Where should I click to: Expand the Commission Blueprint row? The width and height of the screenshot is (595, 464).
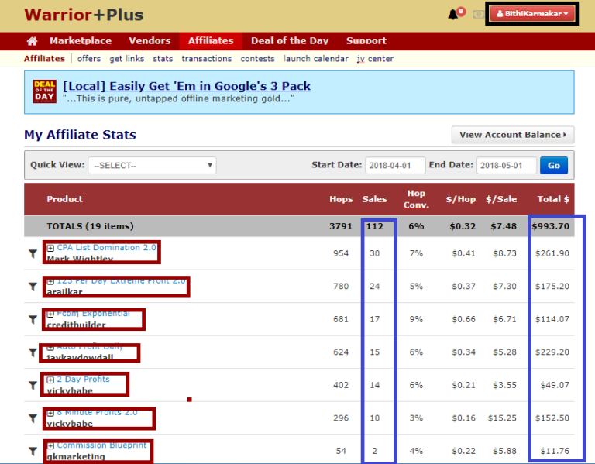tap(50, 445)
